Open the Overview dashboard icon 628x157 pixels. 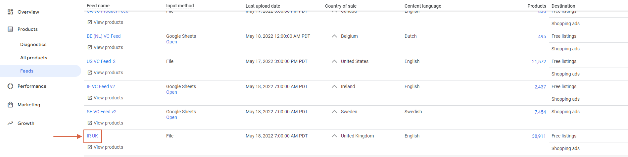point(10,12)
